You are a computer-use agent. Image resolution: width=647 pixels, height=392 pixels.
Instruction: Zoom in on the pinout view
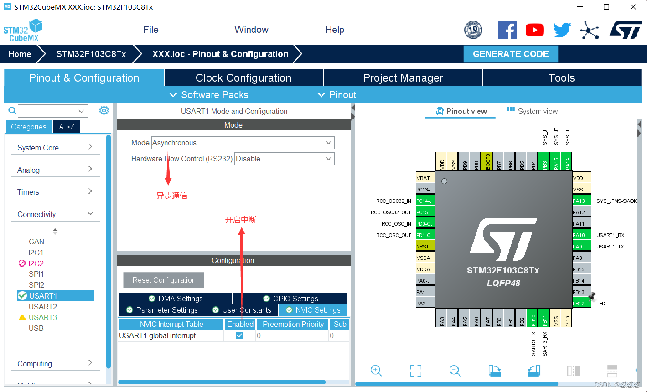pyautogui.click(x=376, y=371)
